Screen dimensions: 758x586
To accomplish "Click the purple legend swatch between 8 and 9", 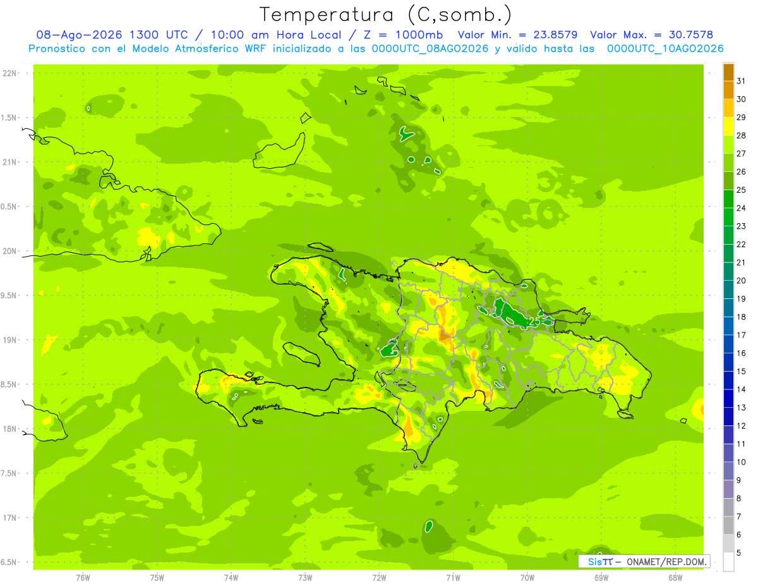I will coord(728,489).
